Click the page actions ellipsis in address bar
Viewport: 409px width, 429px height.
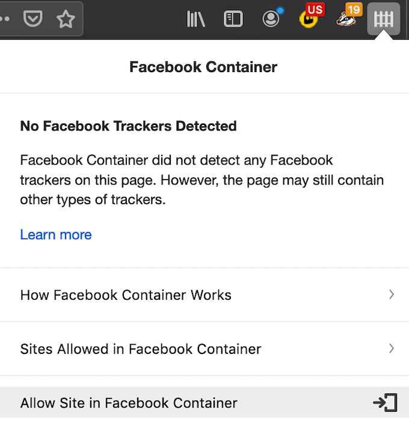[5, 19]
